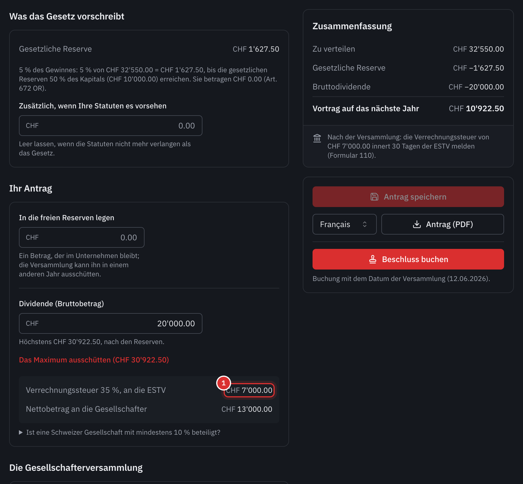Screen dimensions: 523x484
Task: Click the Vortrag auf das nächste Jahr label
Action: [366, 108]
